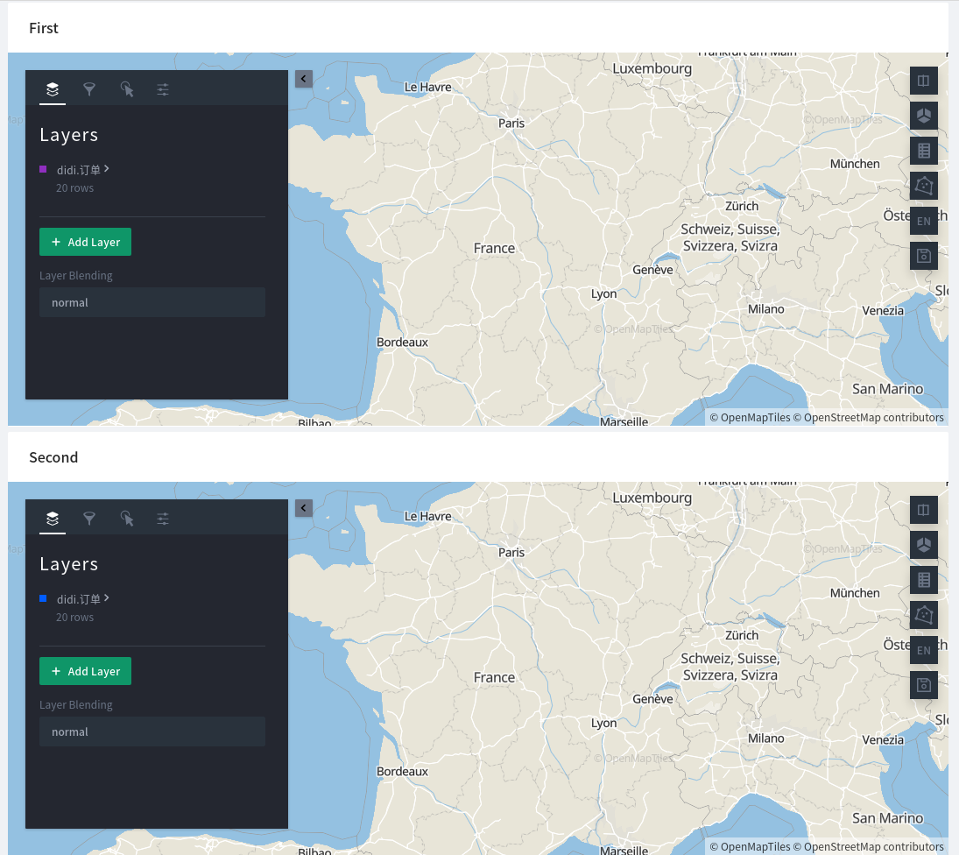
Task: Switch to the Filters tab on the second map
Action: (89, 519)
